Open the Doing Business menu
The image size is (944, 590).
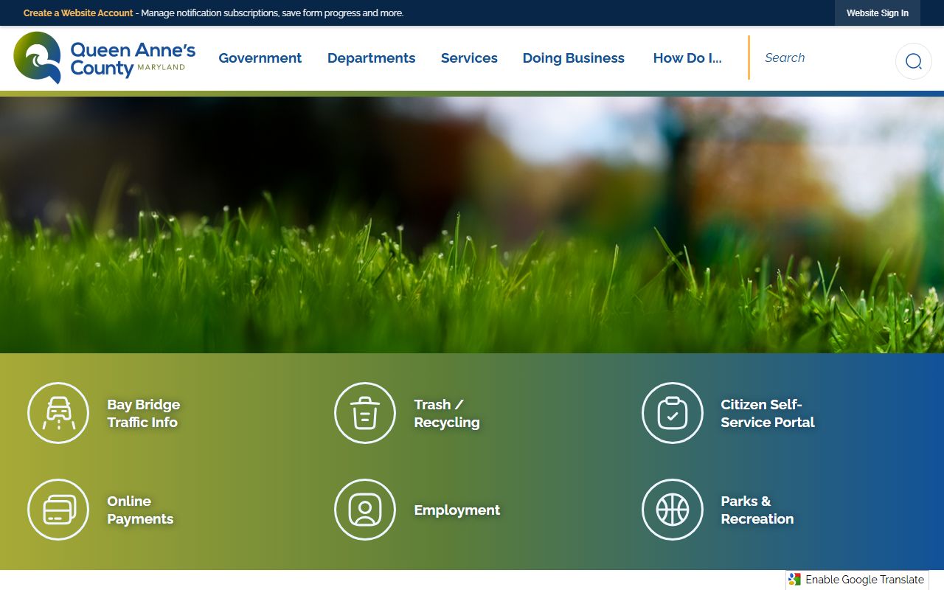(574, 58)
